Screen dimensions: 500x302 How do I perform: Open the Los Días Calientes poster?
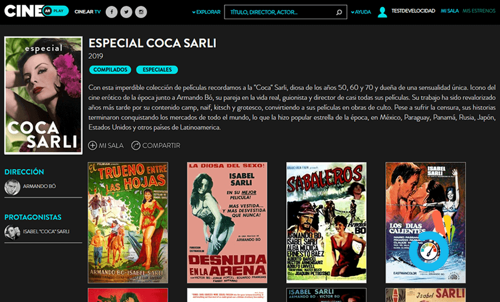pos(426,222)
